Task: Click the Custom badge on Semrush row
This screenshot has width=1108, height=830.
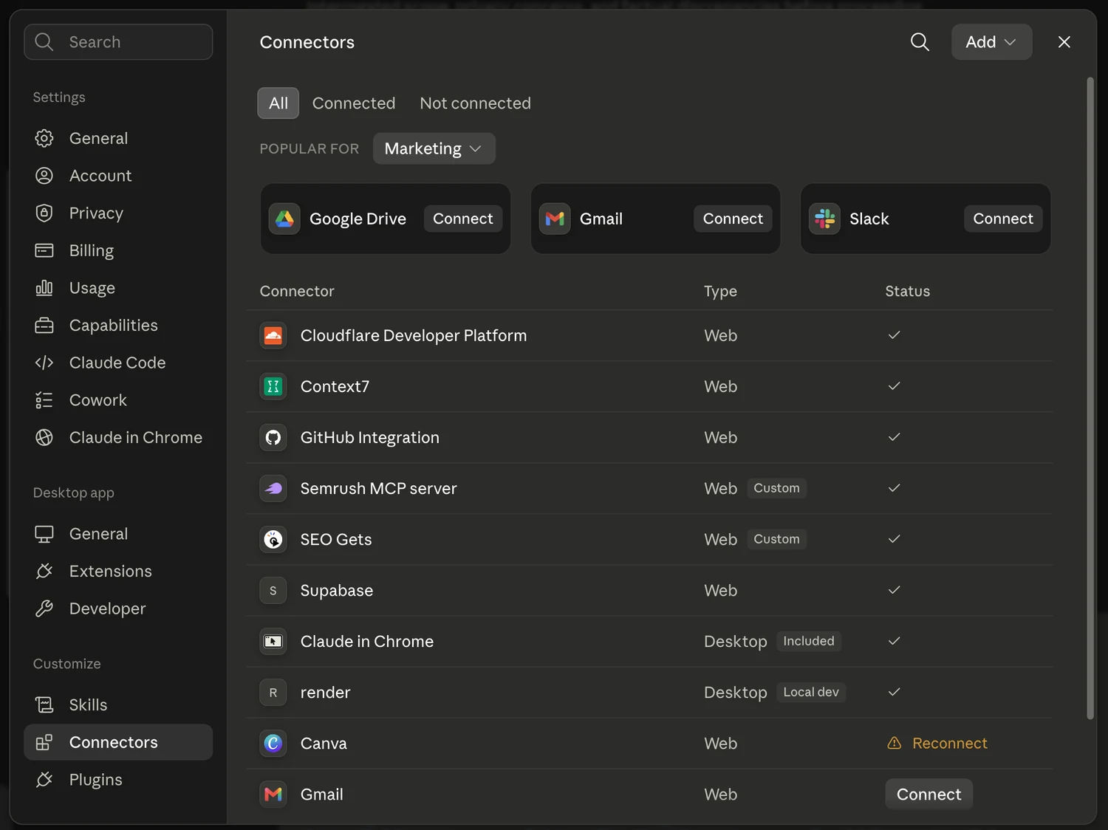Action: click(x=776, y=488)
